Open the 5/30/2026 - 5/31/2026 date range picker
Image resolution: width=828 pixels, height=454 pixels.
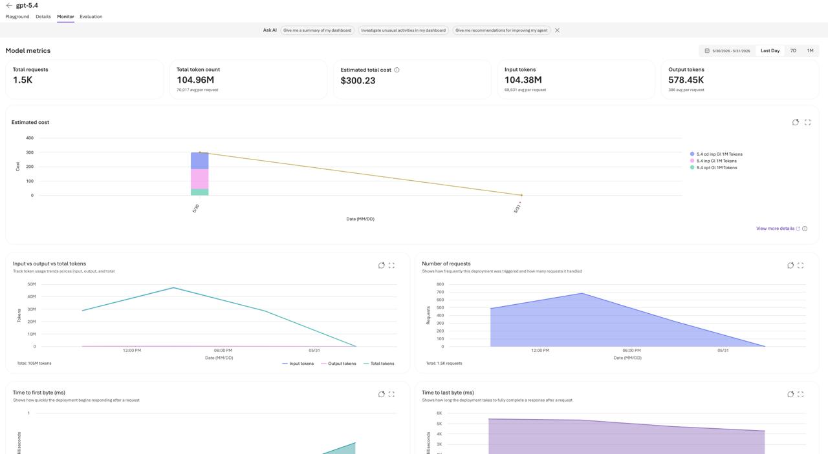(727, 50)
